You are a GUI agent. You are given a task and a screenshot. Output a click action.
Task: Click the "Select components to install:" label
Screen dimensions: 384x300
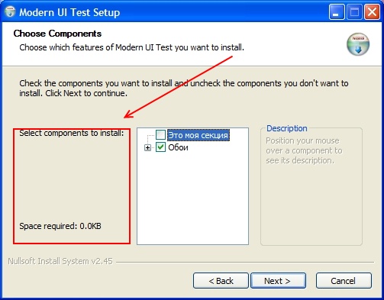[x=72, y=133]
